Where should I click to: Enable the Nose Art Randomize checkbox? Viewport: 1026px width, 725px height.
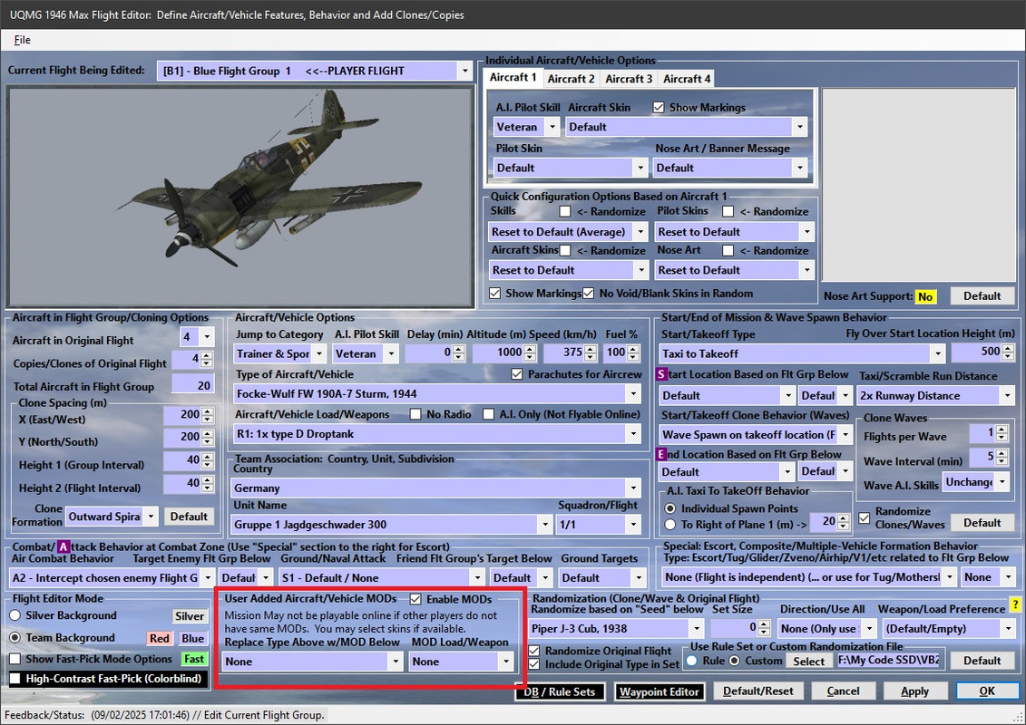coord(728,250)
